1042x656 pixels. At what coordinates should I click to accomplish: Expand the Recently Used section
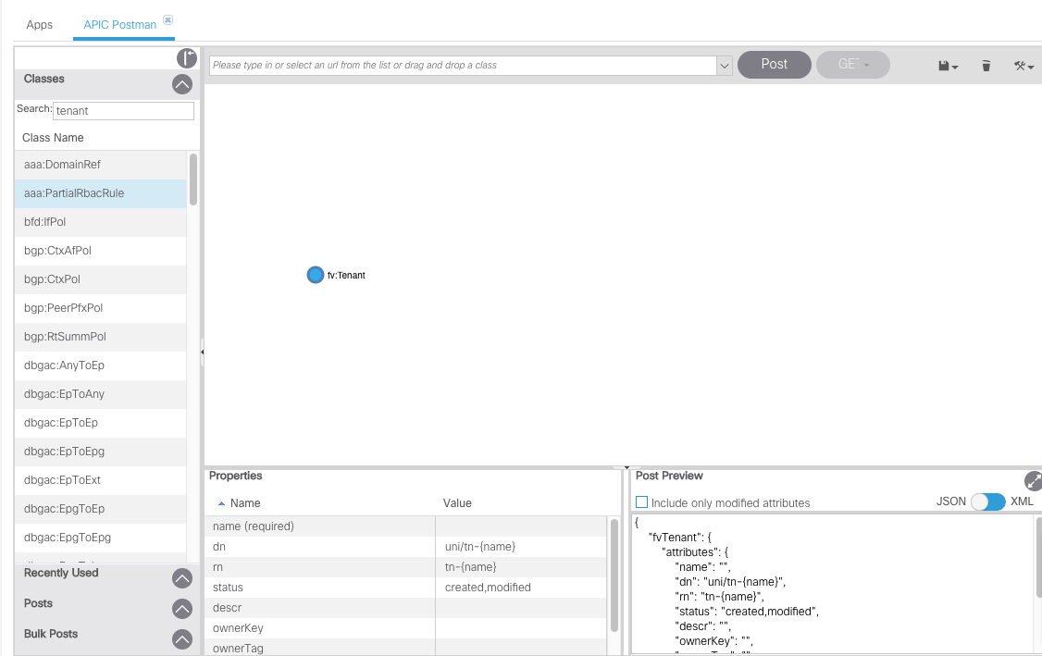[182, 577]
